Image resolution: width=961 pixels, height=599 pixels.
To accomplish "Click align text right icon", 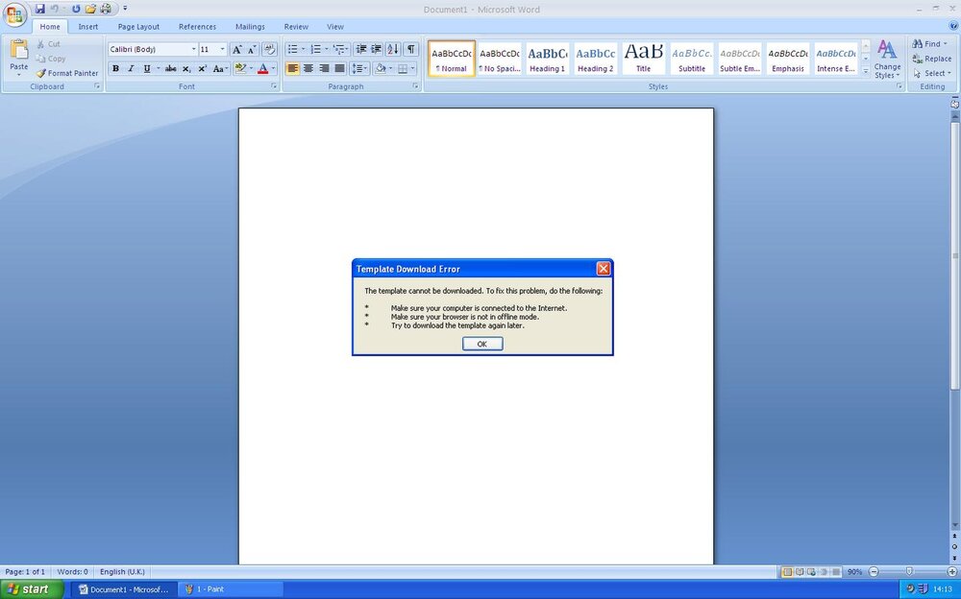I will pyautogui.click(x=324, y=68).
